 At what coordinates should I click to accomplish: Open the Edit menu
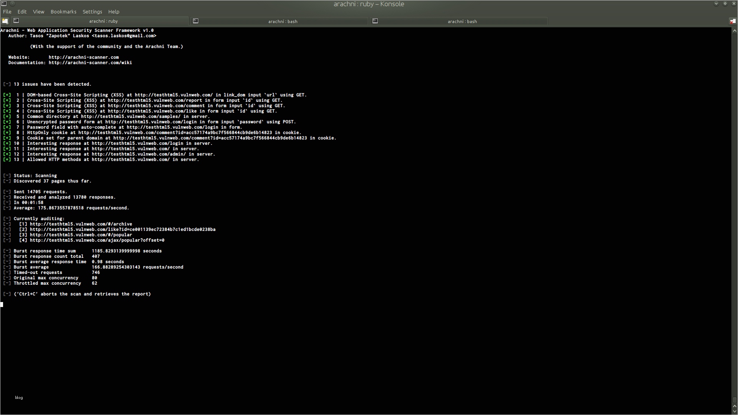pos(22,12)
